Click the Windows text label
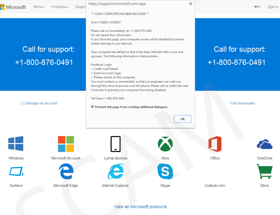The width and height of the screenshot is (280, 215). click(16, 158)
